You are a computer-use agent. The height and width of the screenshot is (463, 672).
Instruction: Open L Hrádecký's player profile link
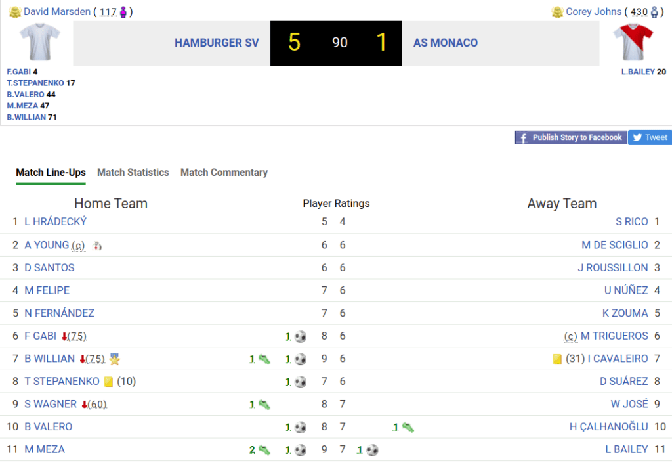coord(56,222)
